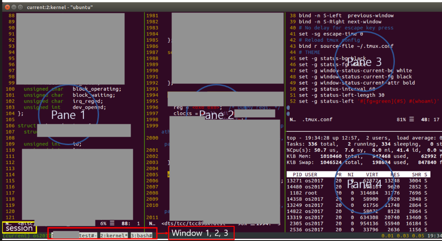
Task: Click the window title 'current:2:kernel - "ubuntu"'
Action: (x=60, y=7)
